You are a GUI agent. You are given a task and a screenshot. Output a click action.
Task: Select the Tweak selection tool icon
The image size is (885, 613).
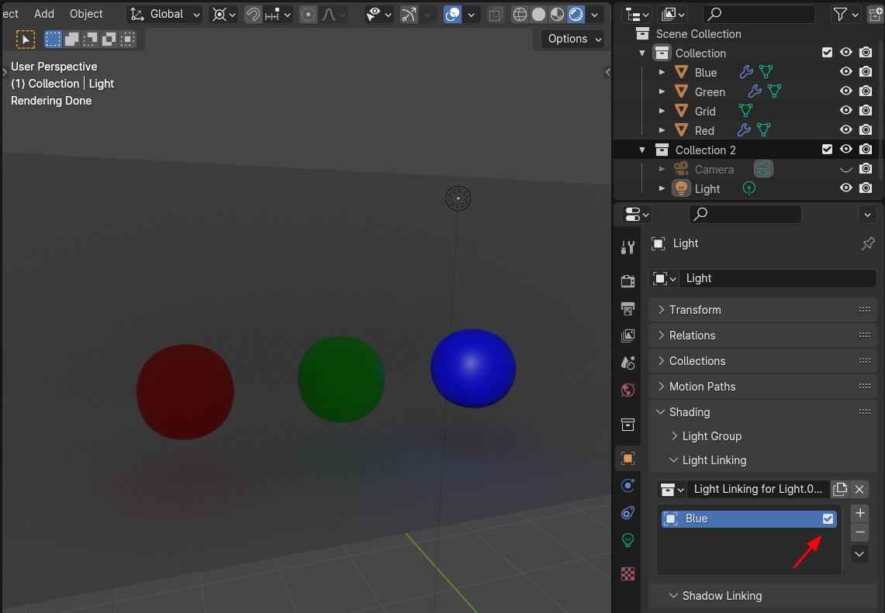click(x=25, y=39)
